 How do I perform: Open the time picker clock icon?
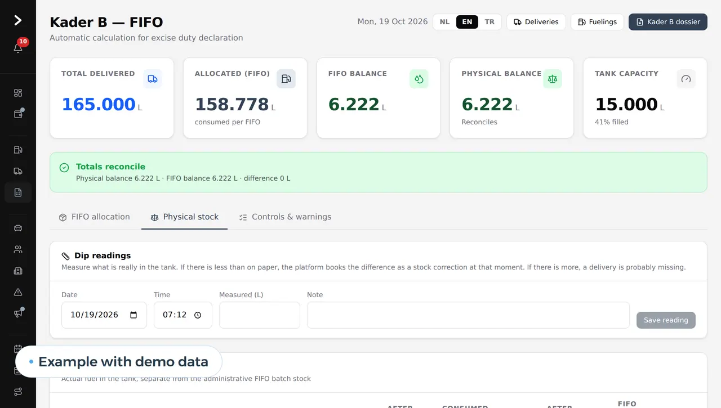[198, 315]
